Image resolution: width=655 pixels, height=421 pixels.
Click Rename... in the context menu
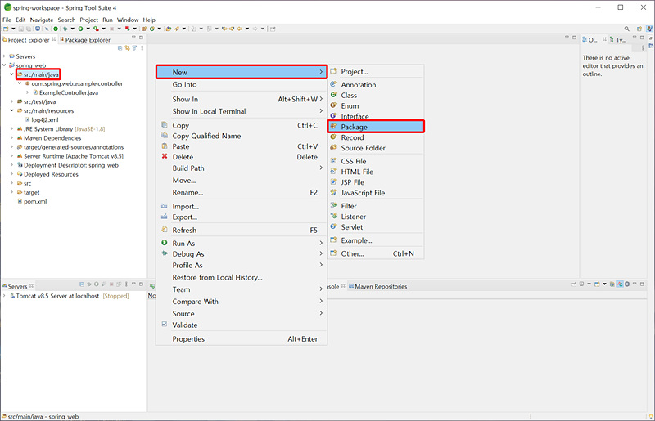(241, 192)
